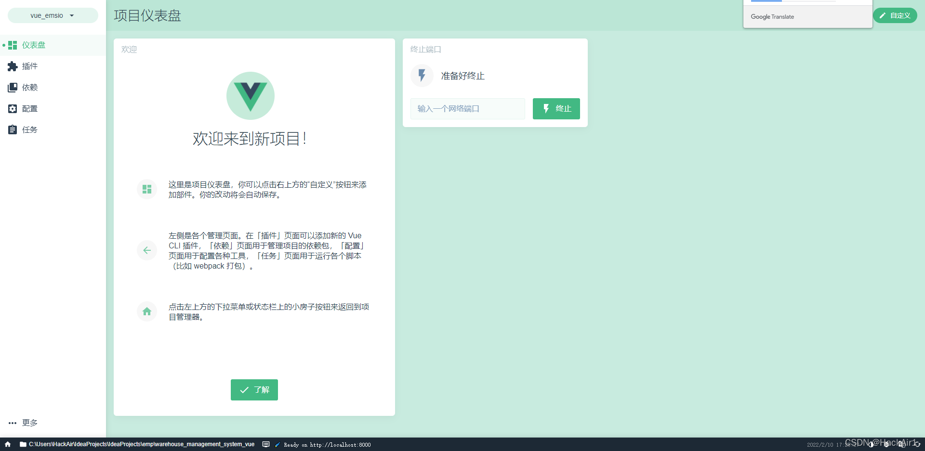Click the 准备好终止 status text
Screen dimensions: 925x451
[x=463, y=76]
